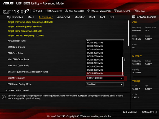
Task: Select the Ai Tweaker tab
Action: tap(46, 17)
